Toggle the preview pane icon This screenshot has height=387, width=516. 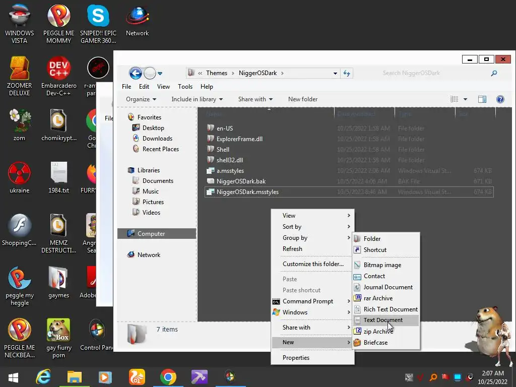pyautogui.click(x=482, y=99)
